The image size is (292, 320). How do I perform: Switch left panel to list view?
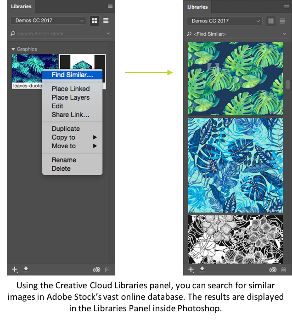point(106,21)
